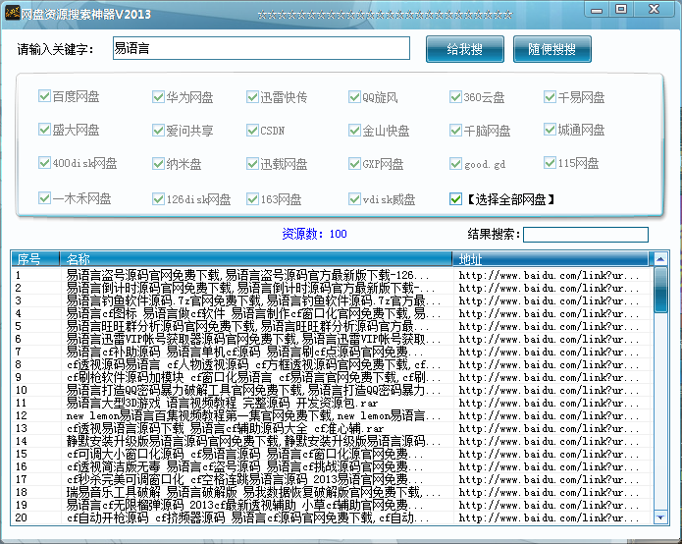Image resolution: width=682 pixels, height=544 pixels.
Task: Select result row 15 cf可调大小窗口化源码
Action: (332, 454)
